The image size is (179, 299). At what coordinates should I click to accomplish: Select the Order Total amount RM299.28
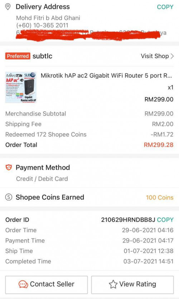[159, 145]
